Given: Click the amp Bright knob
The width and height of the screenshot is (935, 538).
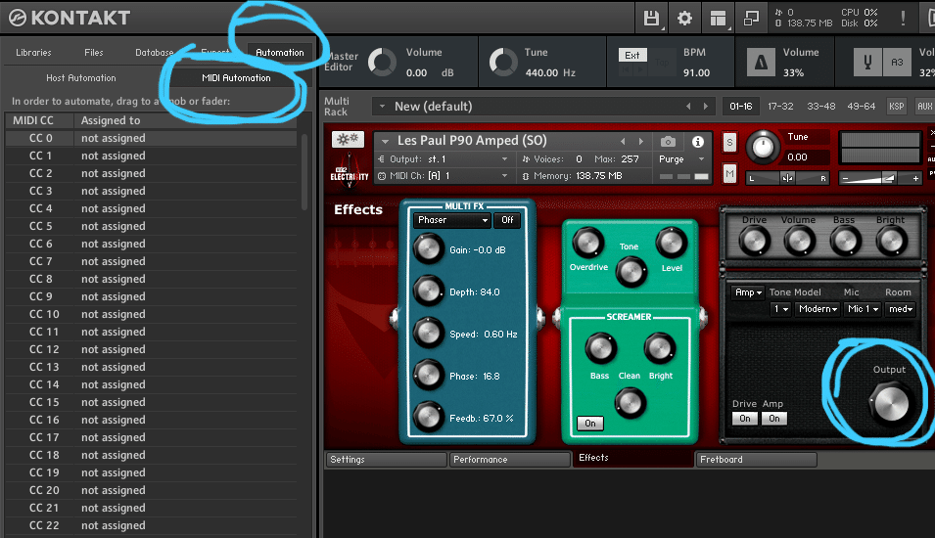Looking at the screenshot, I should coord(892,242).
